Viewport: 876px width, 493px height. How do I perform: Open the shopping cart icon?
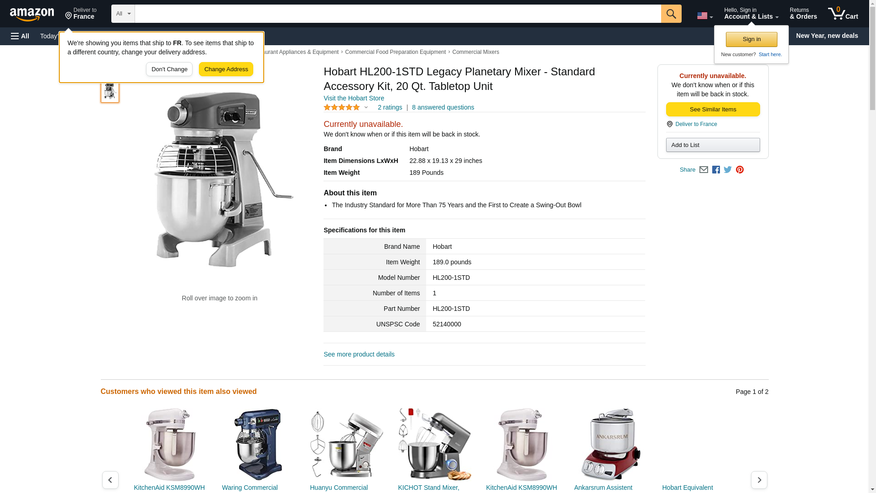tap(843, 14)
